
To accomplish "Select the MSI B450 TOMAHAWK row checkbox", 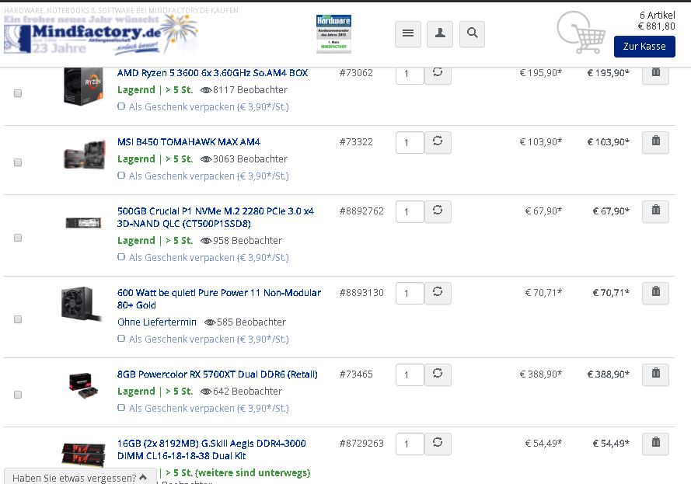I will point(18,162).
